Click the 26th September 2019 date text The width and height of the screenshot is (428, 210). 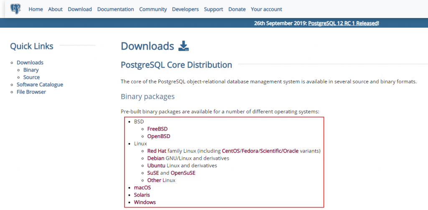[280, 23]
